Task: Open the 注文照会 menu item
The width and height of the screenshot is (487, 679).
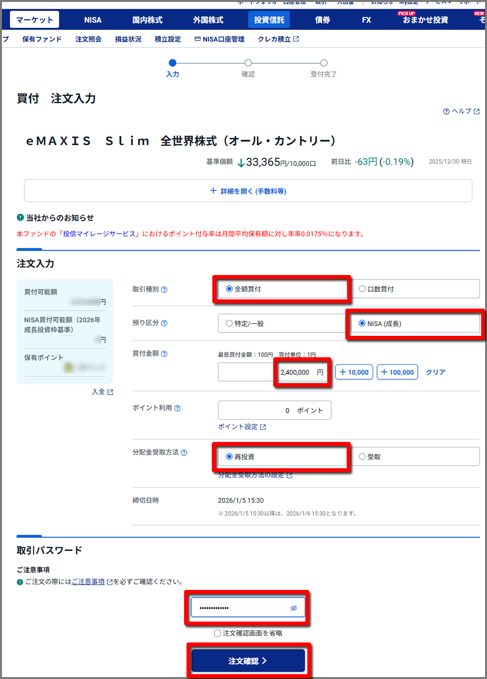Action: pos(88,39)
